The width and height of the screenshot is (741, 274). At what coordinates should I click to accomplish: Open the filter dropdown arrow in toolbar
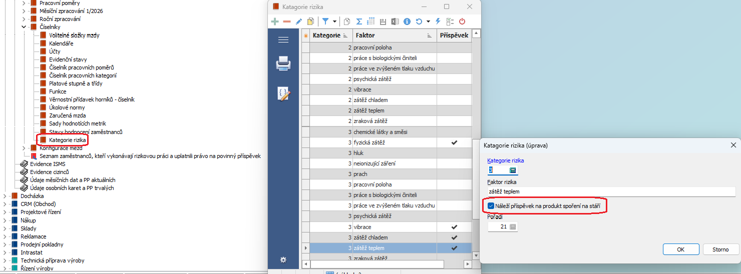click(334, 21)
